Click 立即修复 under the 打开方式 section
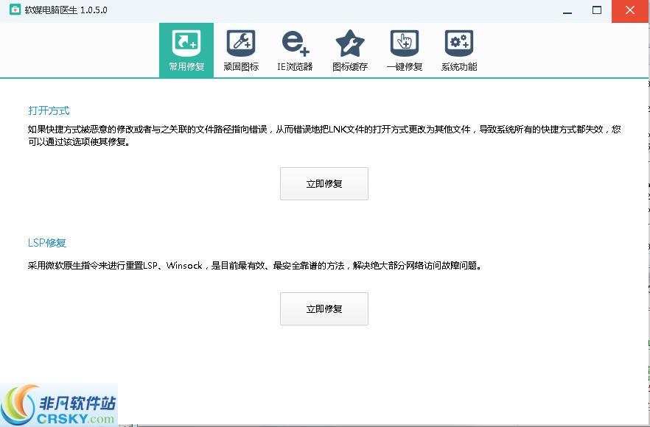 (x=324, y=183)
